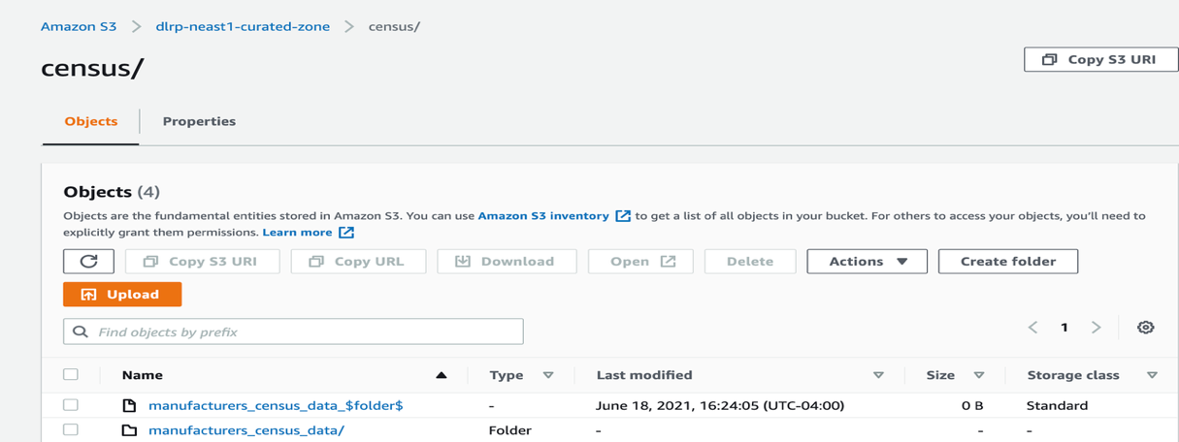Check the manufacturers_census_data/ folder row checkbox
Image resolution: width=1179 pixels, height=442 pixels.
71,429
